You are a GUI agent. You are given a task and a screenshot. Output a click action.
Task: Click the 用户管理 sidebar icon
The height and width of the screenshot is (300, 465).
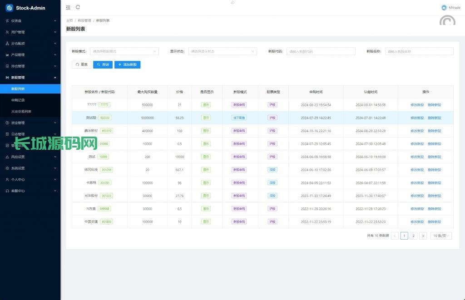pyautogui.click(x=7, y=32)
